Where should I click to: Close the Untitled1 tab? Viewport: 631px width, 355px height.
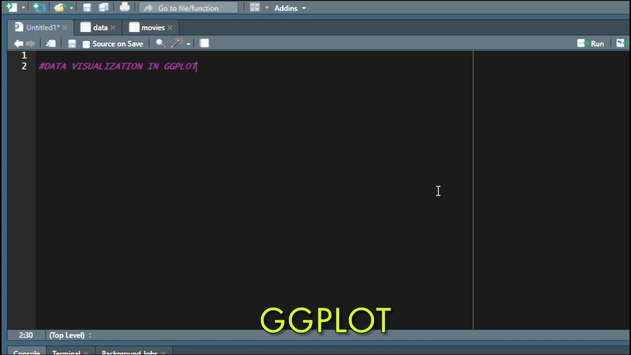[x=65, y=28]
